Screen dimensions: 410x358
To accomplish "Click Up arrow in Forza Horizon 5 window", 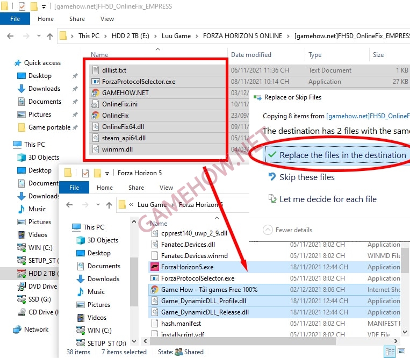I will coord(109,205).
